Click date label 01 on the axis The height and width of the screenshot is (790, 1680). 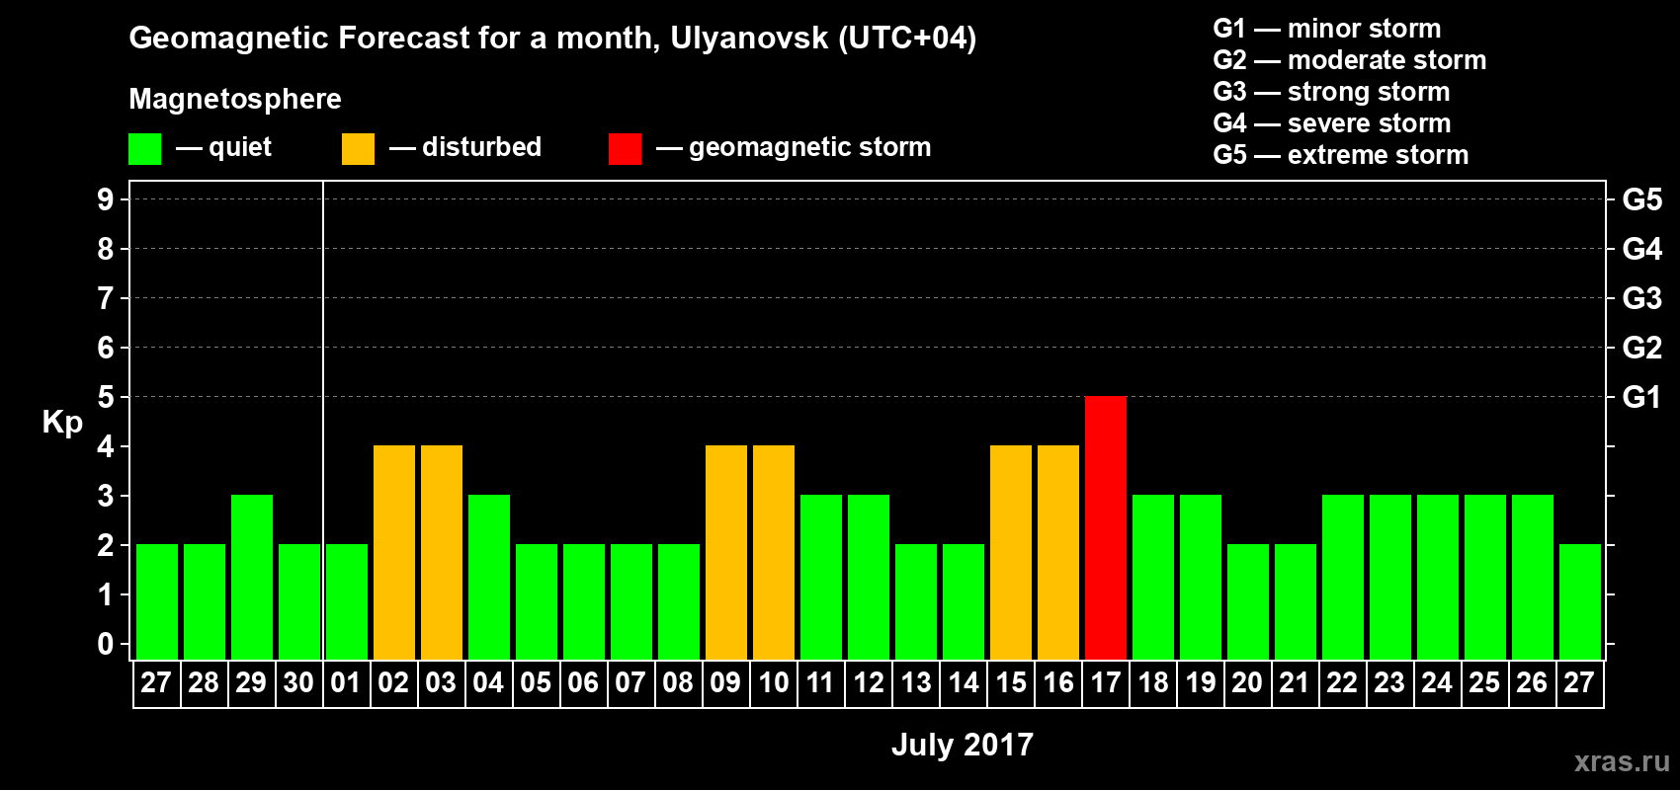[x=346, y=683]
